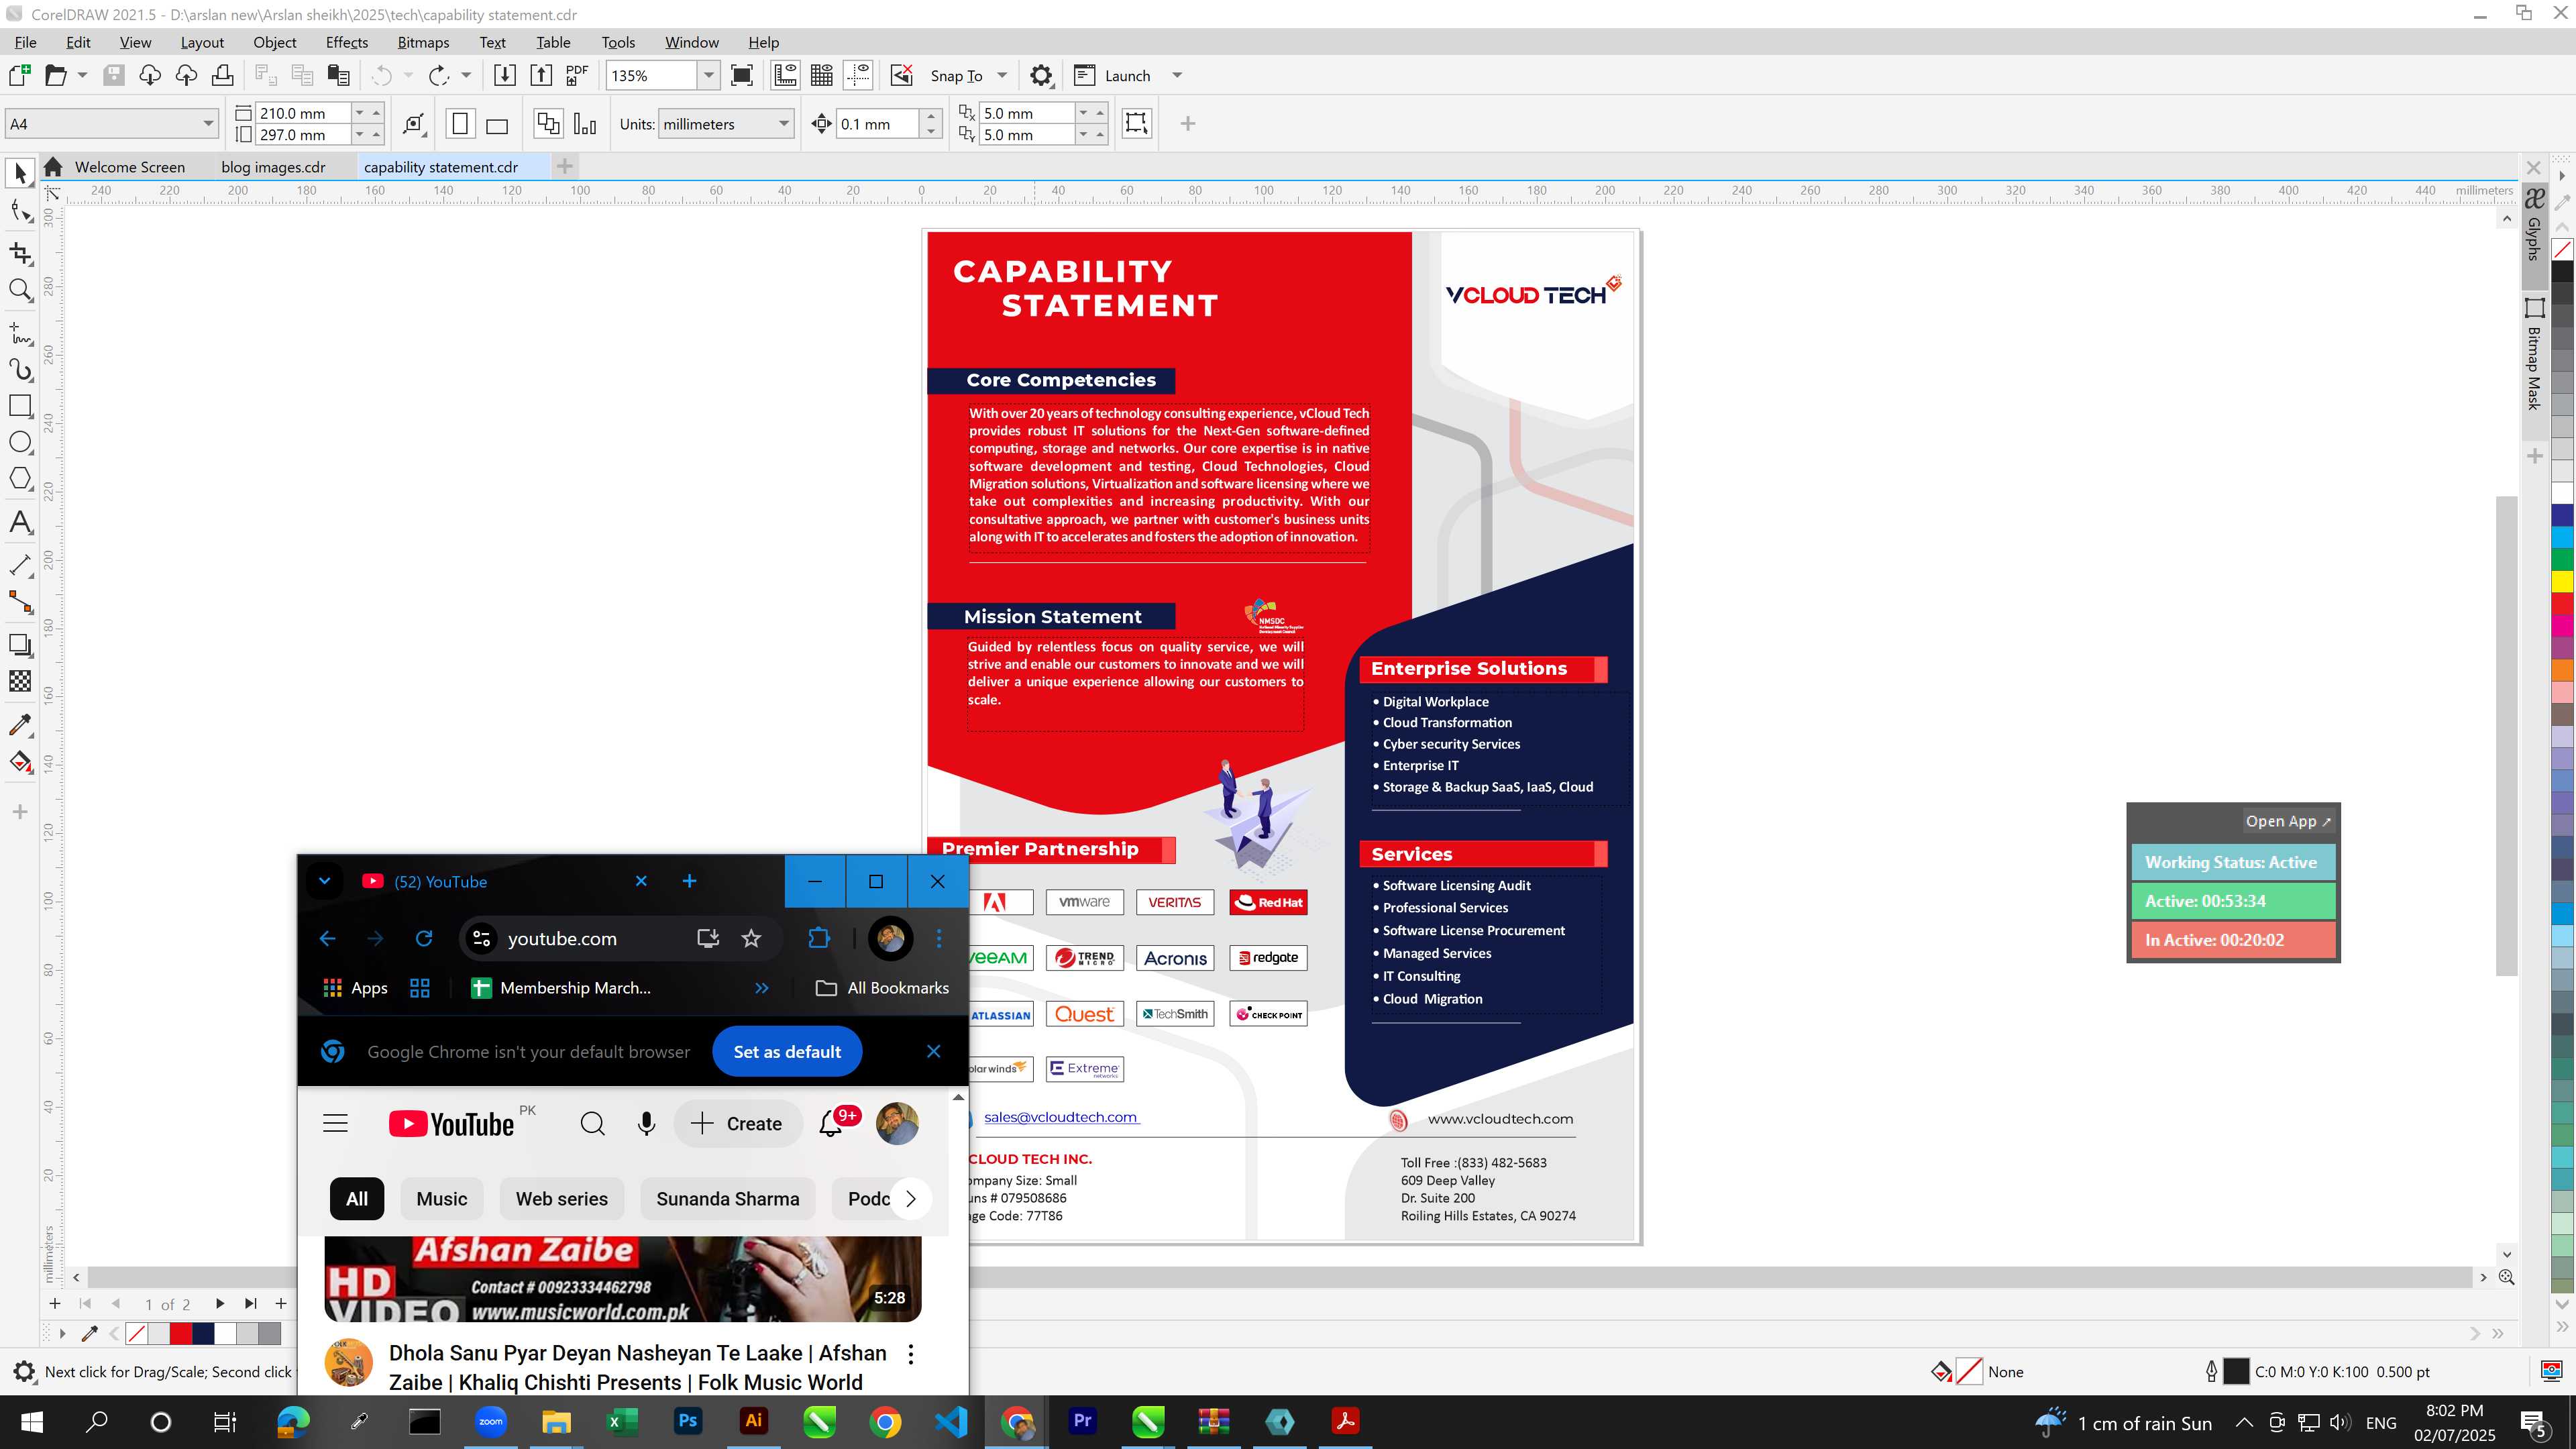Select the Crop tool
The width and height of the screenshot is (2576, 1449).
[20, 253]
